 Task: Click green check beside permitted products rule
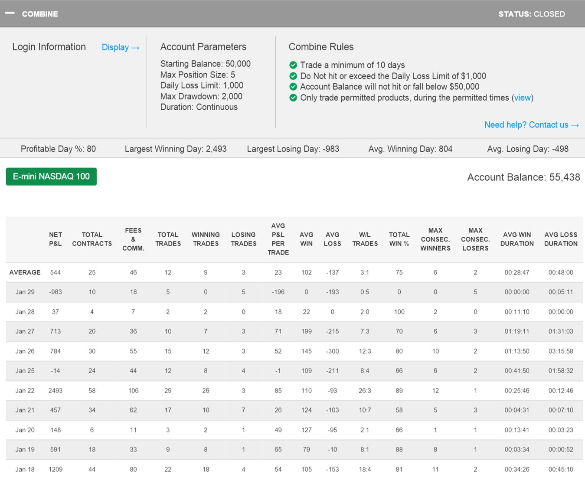(293, 98)
